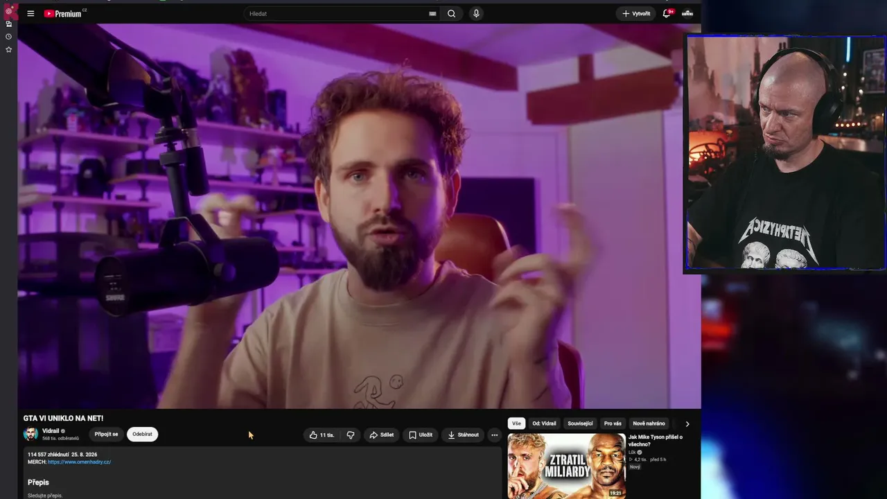Open the Vidrail channel name link

coord(51,430)
